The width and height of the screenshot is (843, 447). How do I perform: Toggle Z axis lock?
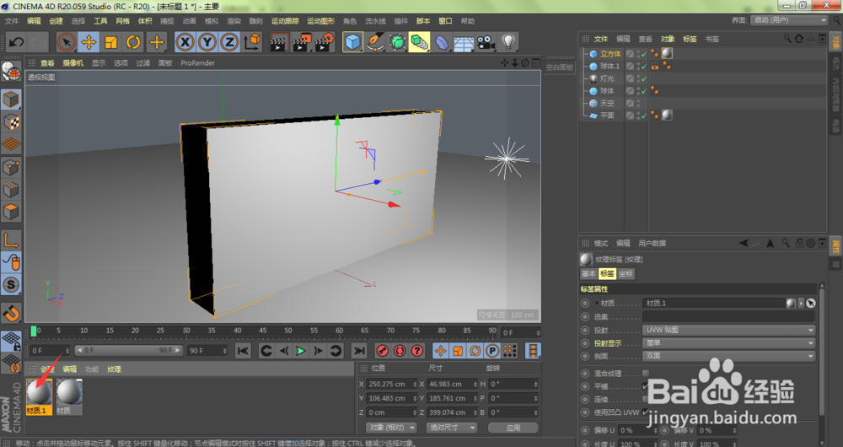[229, 42]
